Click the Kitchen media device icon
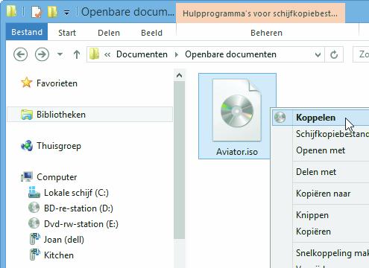Viewport: 369px width, 268px height. point(35,255)
